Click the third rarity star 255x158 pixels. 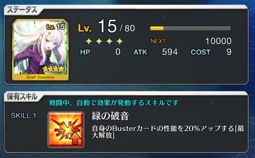click(109, 41)
